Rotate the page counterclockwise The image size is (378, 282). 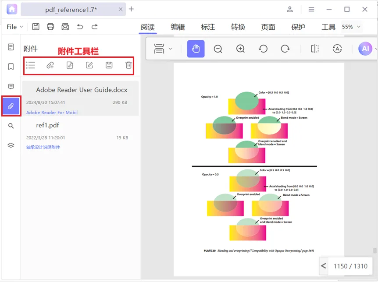tap(263, 49)
